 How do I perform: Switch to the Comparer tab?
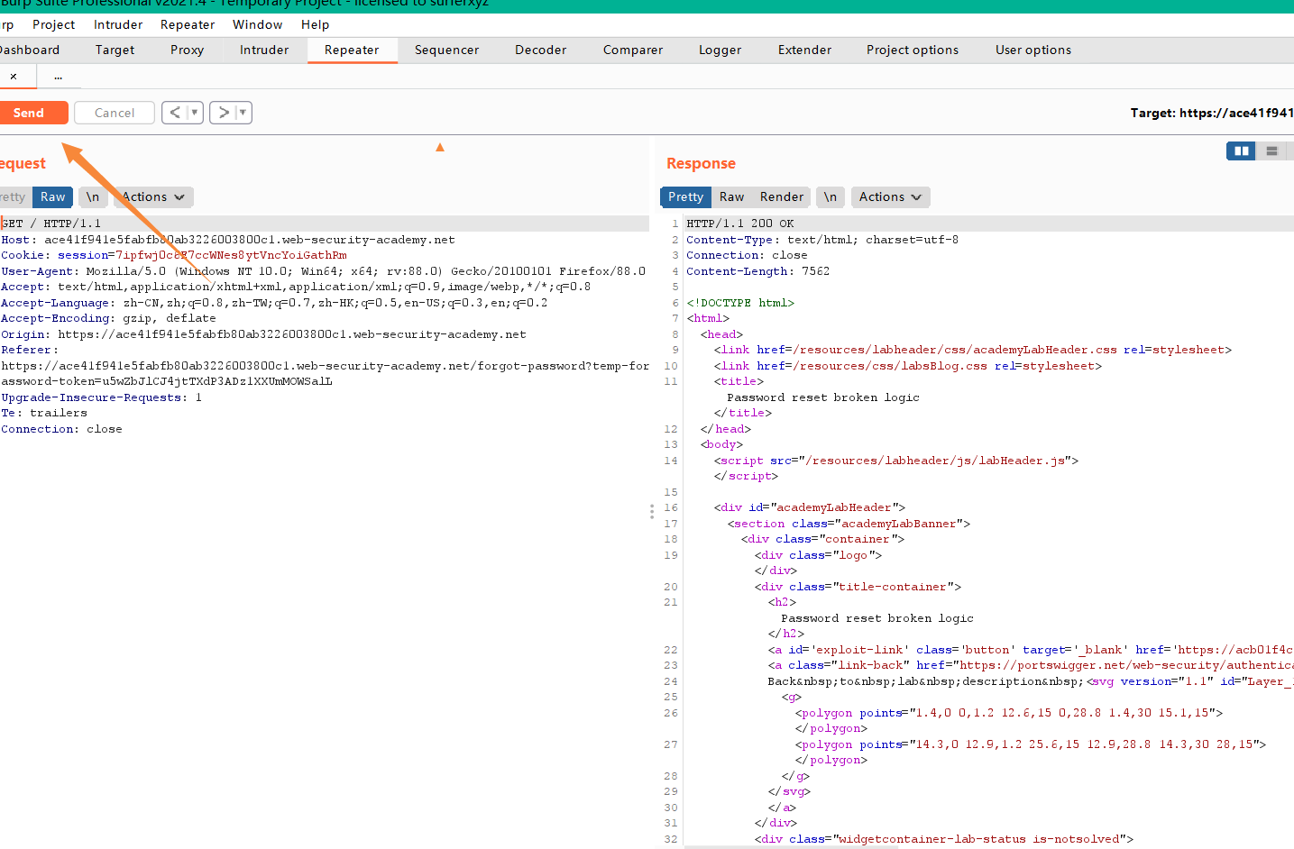[x=632, y=50]
